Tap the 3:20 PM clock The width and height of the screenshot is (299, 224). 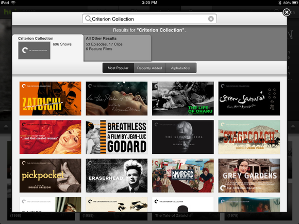(149, 3)
